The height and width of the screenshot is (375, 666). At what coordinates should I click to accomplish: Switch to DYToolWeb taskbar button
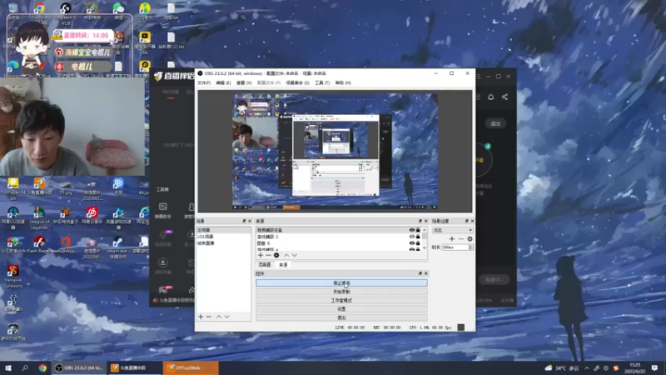(x=191, y=367)
